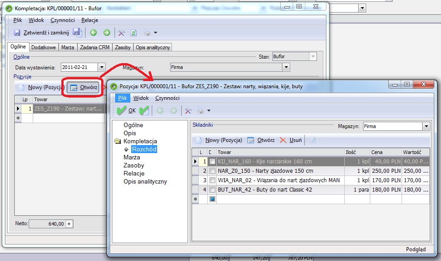Screen dimensions: 441x261
Task: Toggle the checkbox in the empty new row
Action: coord(212,199)
